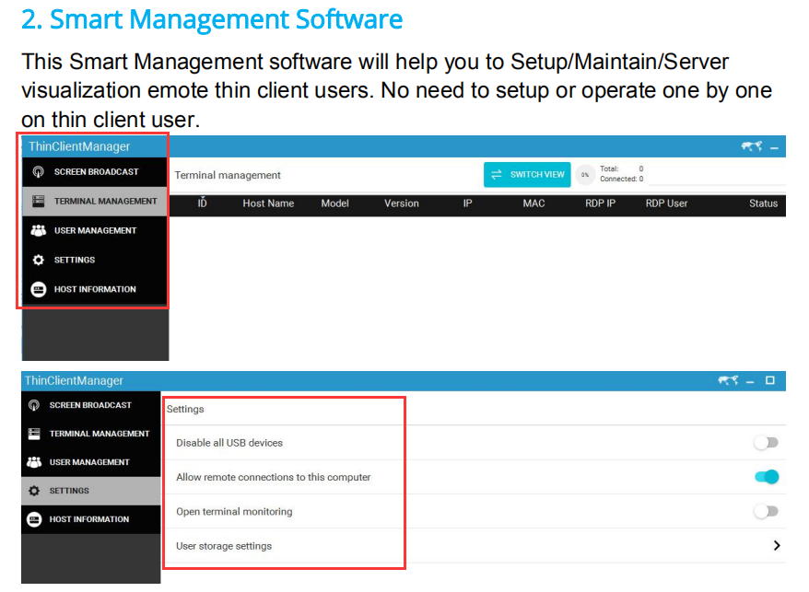Click User Management people icon in Terminal management window
The image size is (809, 592).
pyautogui.click(x=38, y=231)
